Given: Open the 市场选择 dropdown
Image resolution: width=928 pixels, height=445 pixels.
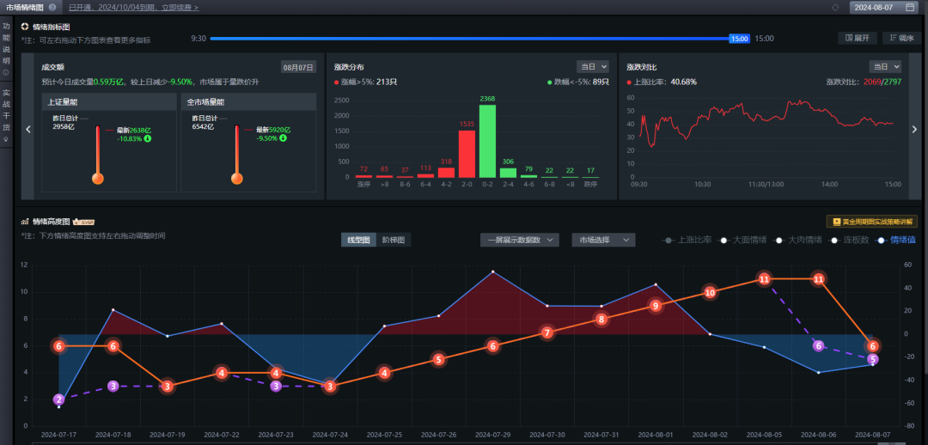Looking at the screenshot, I should click(604, 240).
